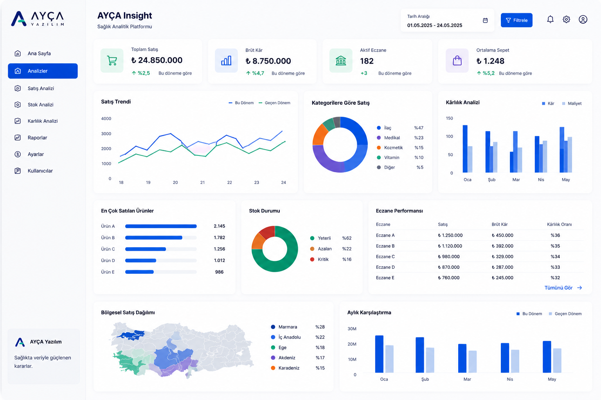Toggle Geçen Dönem series in Satış Trendi legend
Viewport: 601px width, 400px height.
click(275, 103)
